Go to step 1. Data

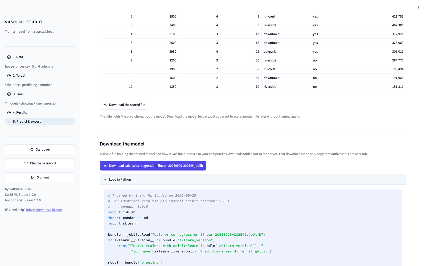(40, 57)
